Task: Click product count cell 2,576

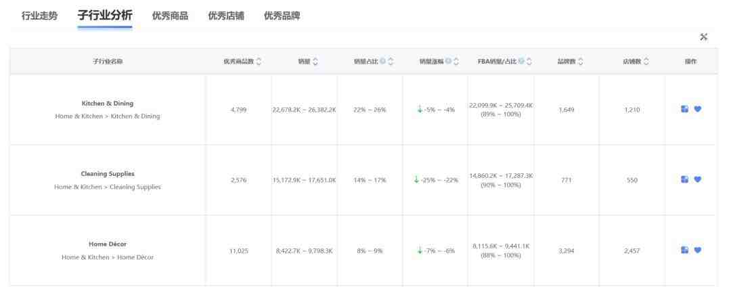Action: coord(238,180)
